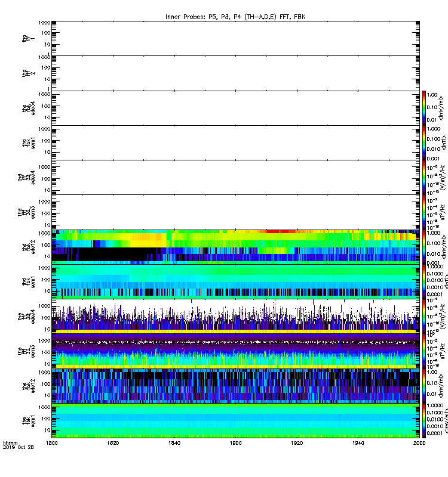Click the 1000 tick of tha fff 1 panel
This screenshot has height=477, width=448.
[44, 23]
